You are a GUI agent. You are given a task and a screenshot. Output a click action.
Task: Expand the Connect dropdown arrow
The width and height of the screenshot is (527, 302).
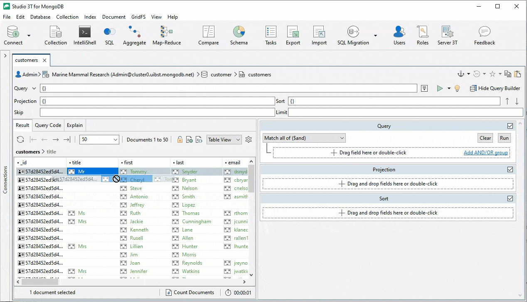tap(29, 36)
